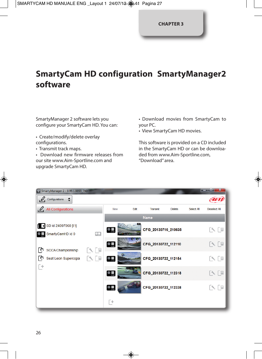Add new collection in left sidebar
This screenshot has height=359, width=262.
[41, 267]
